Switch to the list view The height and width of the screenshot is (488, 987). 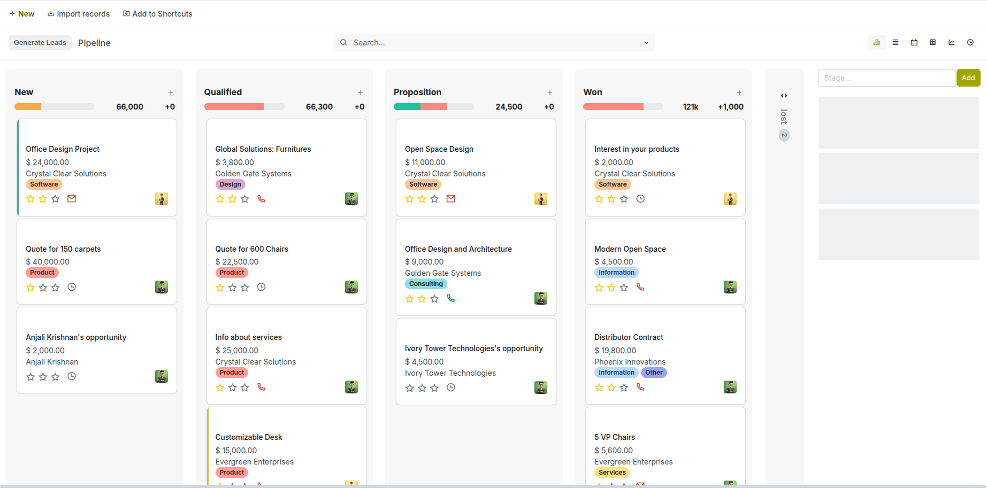point(895,43)
